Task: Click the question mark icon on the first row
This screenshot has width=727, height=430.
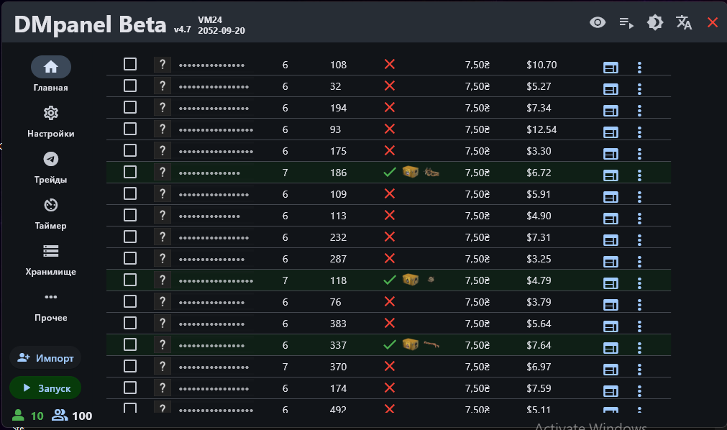Action: point(162,64)
